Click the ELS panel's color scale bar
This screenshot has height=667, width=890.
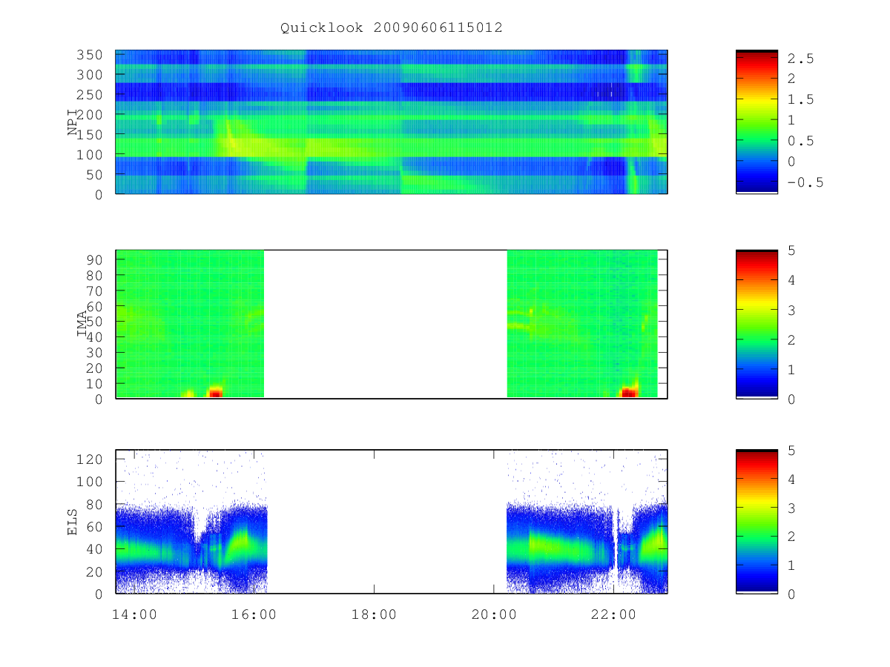[756, 522]
